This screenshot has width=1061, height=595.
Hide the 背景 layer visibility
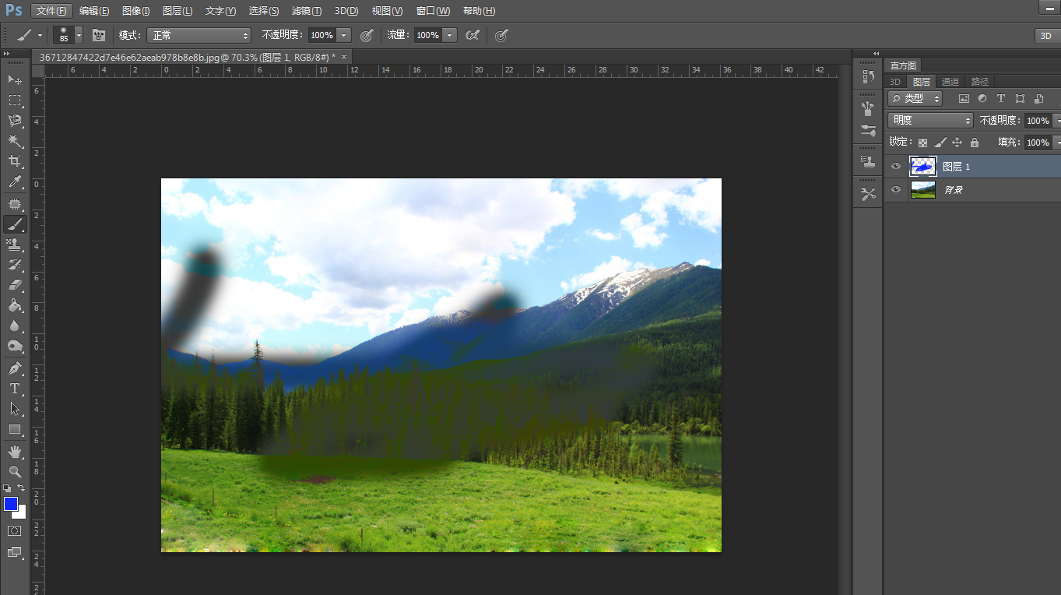click(896, 190)
